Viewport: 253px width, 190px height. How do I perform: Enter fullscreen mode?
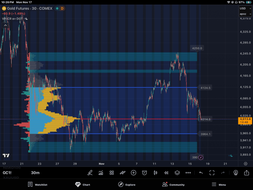pyautogui.click(x=212, y=173)
